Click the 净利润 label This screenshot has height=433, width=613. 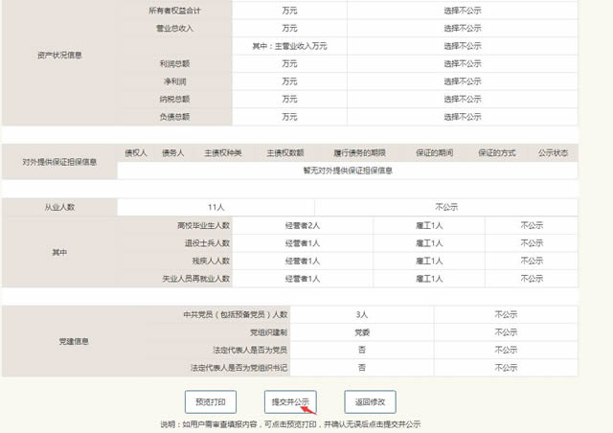pos(174,81)
